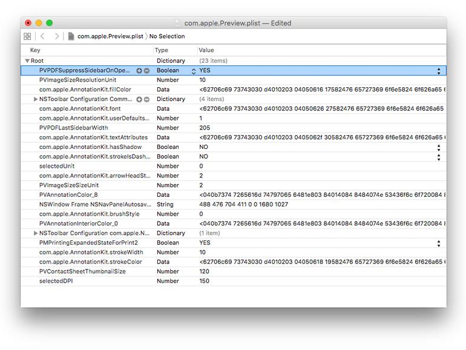Click (1 item) dictionary value

[209, 233]
